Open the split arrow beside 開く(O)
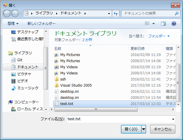Viewport: 183px width, 140px height. (x=144, y=129)
